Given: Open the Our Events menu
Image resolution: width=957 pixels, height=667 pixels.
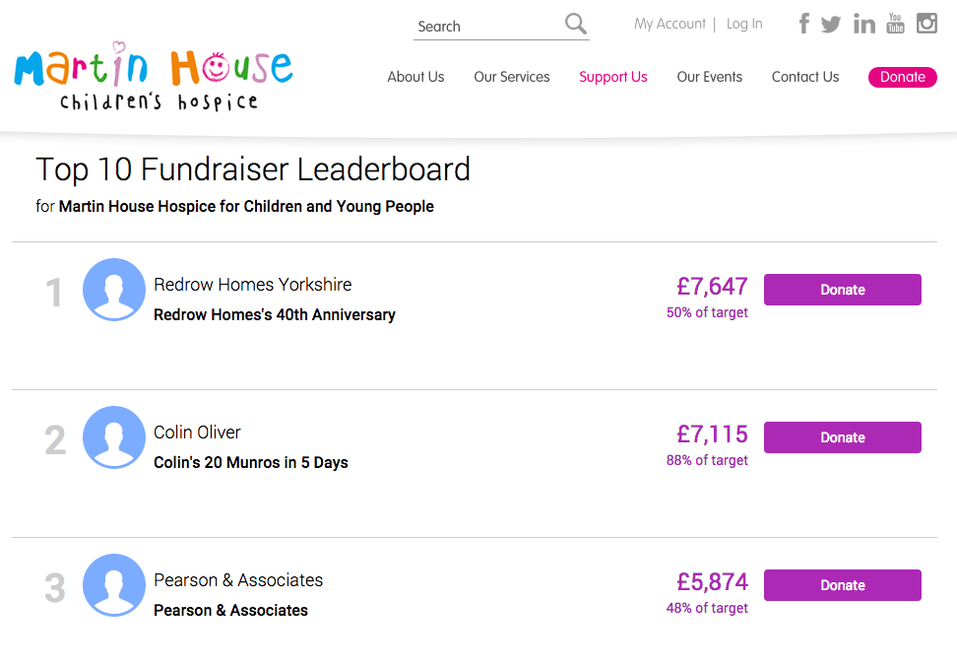Looking at the screenshot, I should [709, 77].
